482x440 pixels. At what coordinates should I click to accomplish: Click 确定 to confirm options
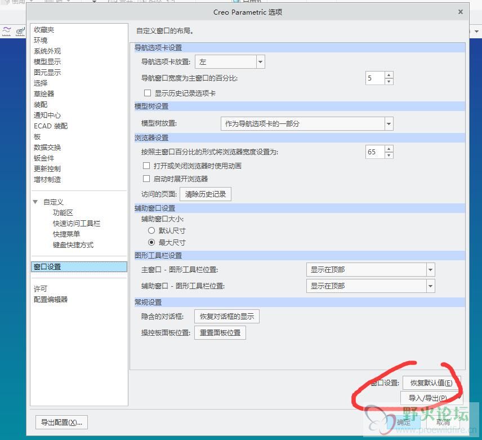(404, 423)
